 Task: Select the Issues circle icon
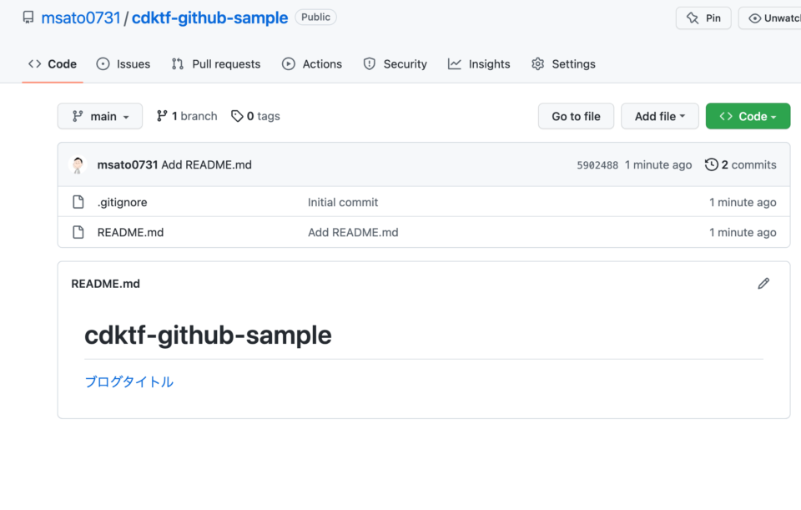coord(103,63)
